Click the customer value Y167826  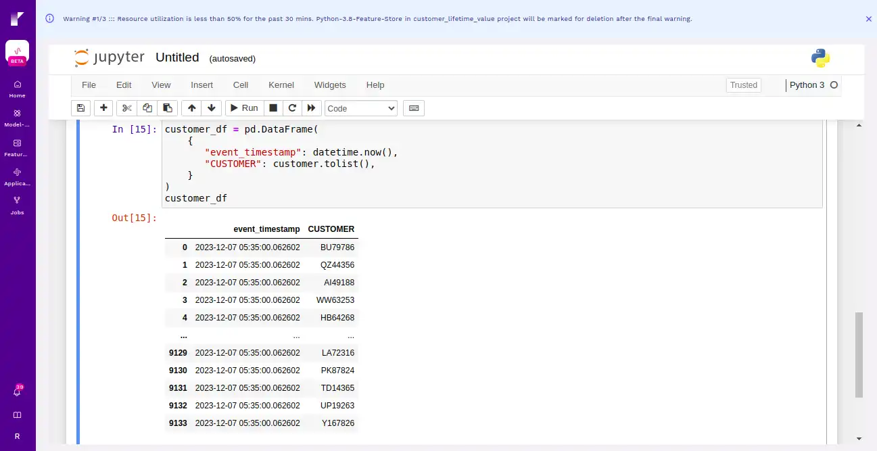(338, 423)
